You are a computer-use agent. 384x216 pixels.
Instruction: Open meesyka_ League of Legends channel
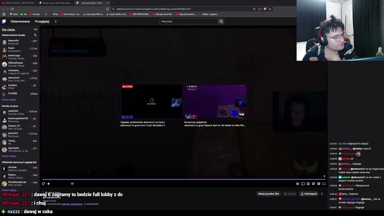click(19, 72)
